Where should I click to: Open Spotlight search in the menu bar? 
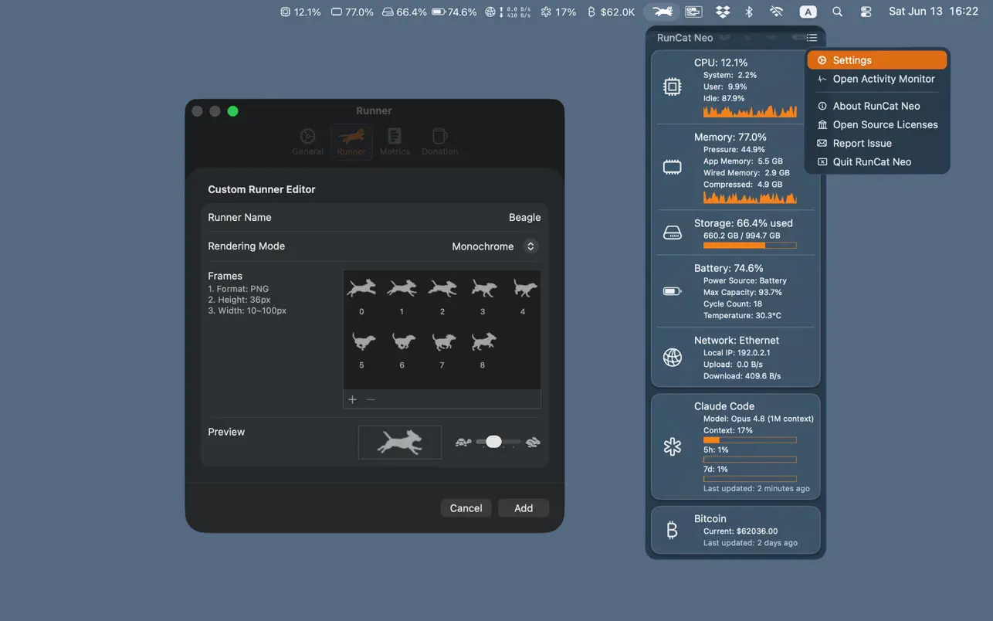[x=837, y=12]
